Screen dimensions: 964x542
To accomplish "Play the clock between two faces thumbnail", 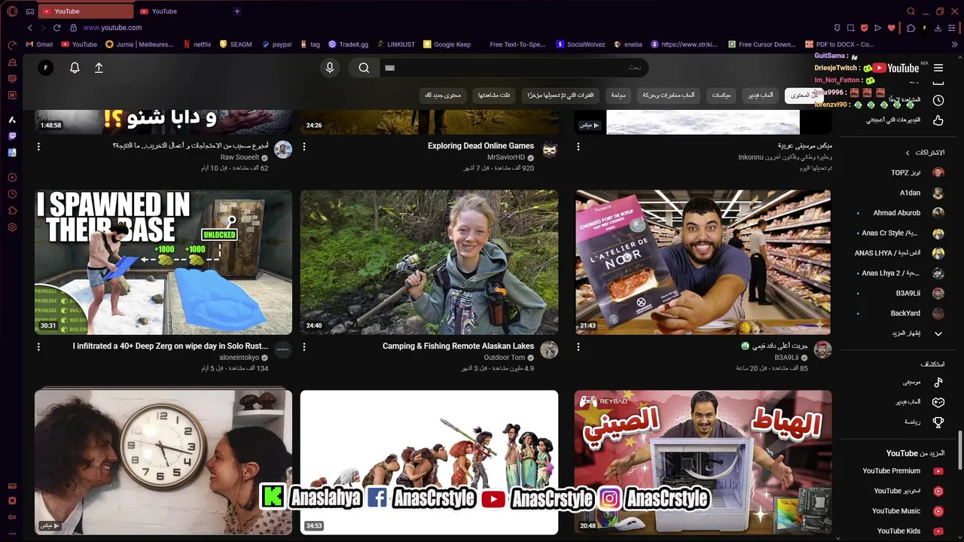I will pyautogui.click(x=163, y=462).
